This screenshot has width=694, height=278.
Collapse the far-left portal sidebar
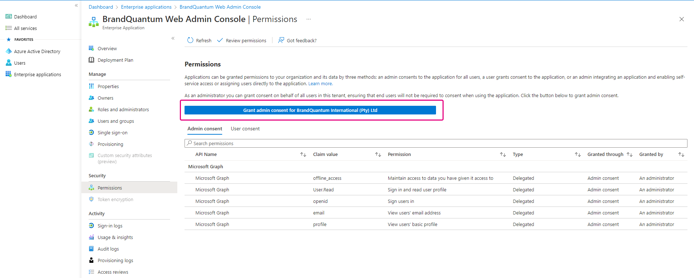coord(76,5)
